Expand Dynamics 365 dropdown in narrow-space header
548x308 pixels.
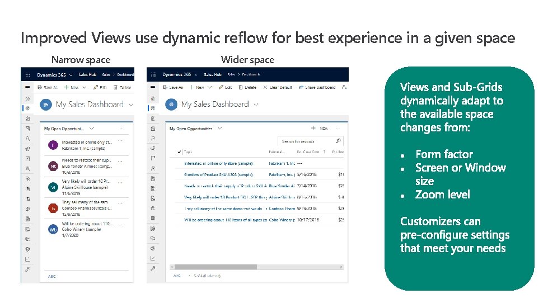pos(71,75)
